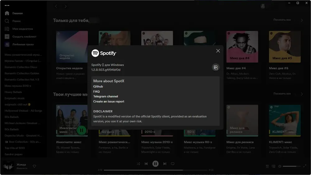Open Моя медиатека library
The height and width of the screenshot is (175, 311).
click(x=23, y=29)
